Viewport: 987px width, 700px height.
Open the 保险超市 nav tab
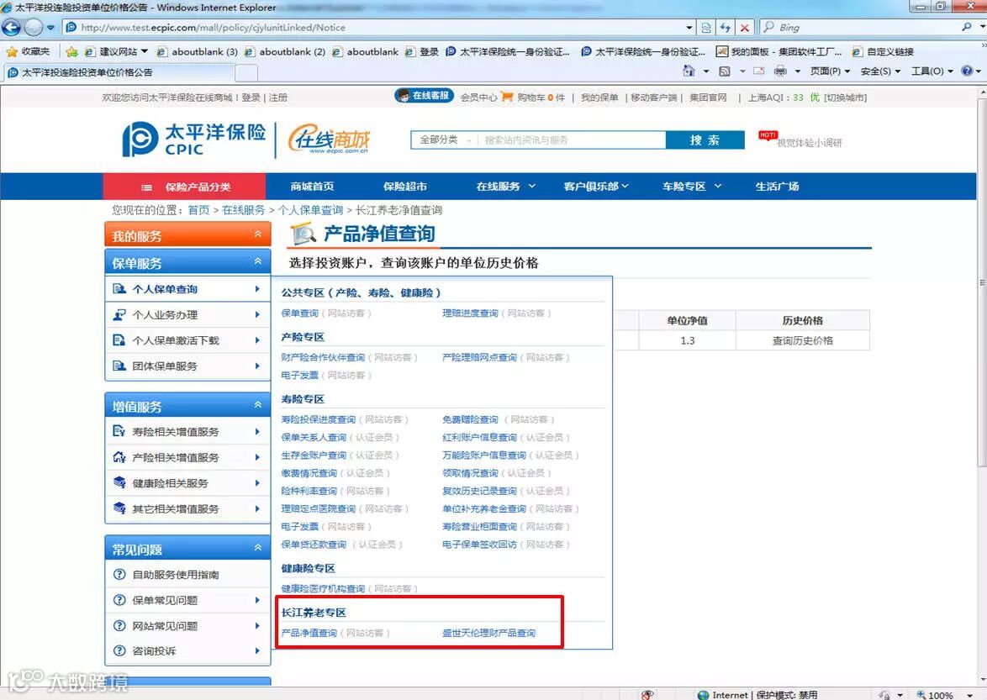(x=404, y=187)
